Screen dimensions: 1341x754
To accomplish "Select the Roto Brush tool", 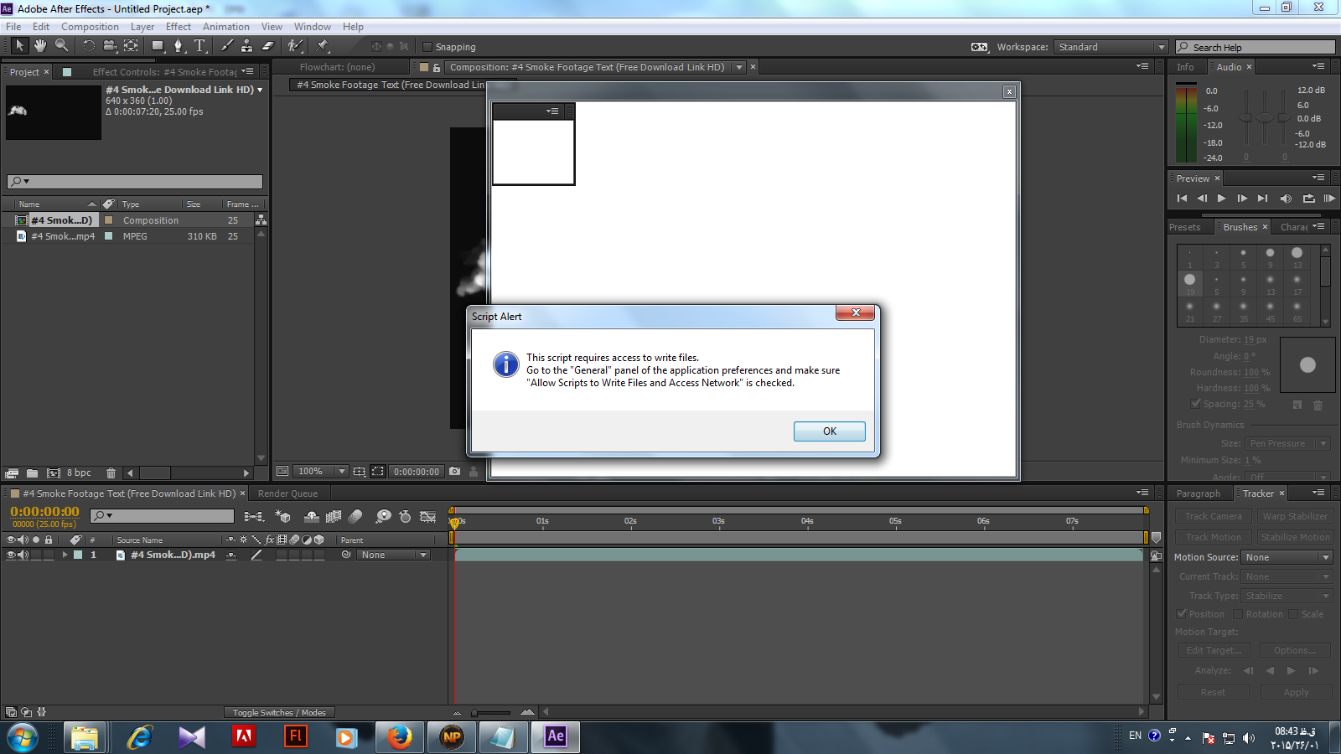I will [294, 46].
